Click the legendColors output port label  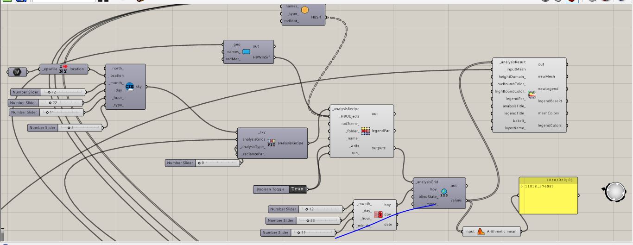click(x=550, y=126)
